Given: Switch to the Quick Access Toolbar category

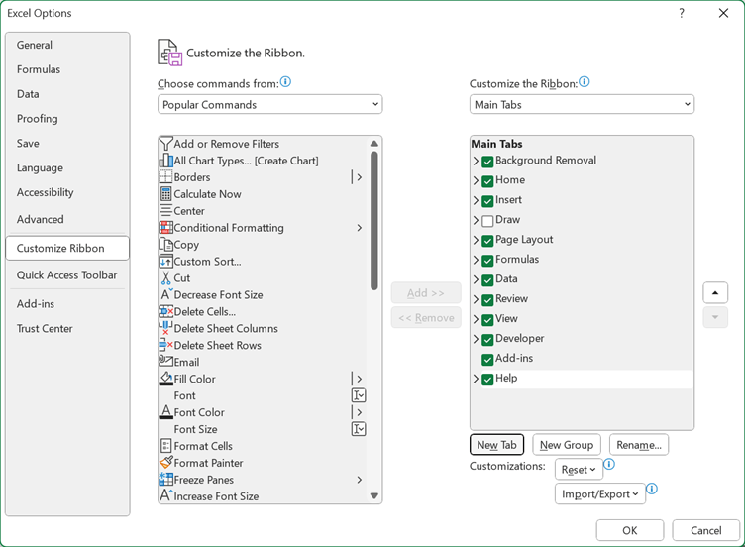Looking at the screenshot, I should [66, 275].
